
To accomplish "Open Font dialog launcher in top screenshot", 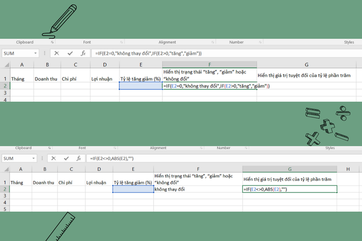I will pos(121,42).
